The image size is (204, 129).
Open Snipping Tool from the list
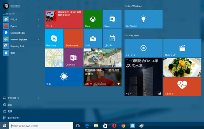point(21,46)
